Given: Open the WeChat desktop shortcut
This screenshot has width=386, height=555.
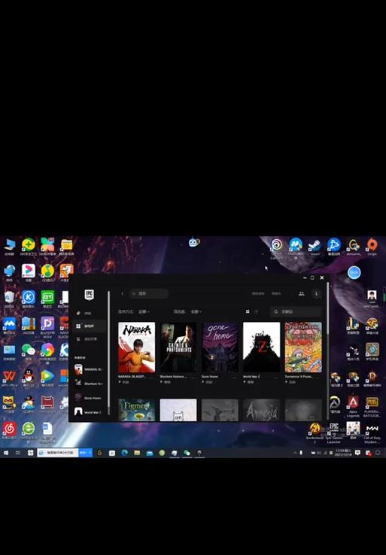Looking at the screenshot, I should (x=29, y=351).
